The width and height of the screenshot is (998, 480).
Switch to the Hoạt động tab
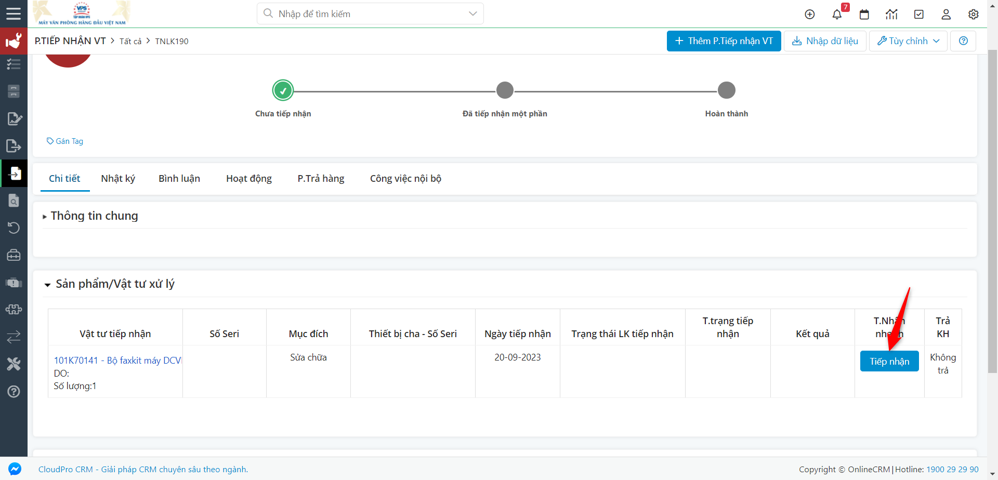tap(249, 179)
